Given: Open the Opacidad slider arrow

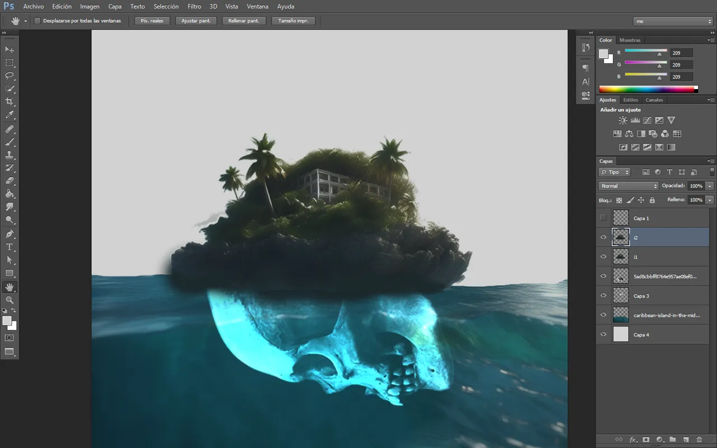Looking at the screenshot, I should [710, 186].
